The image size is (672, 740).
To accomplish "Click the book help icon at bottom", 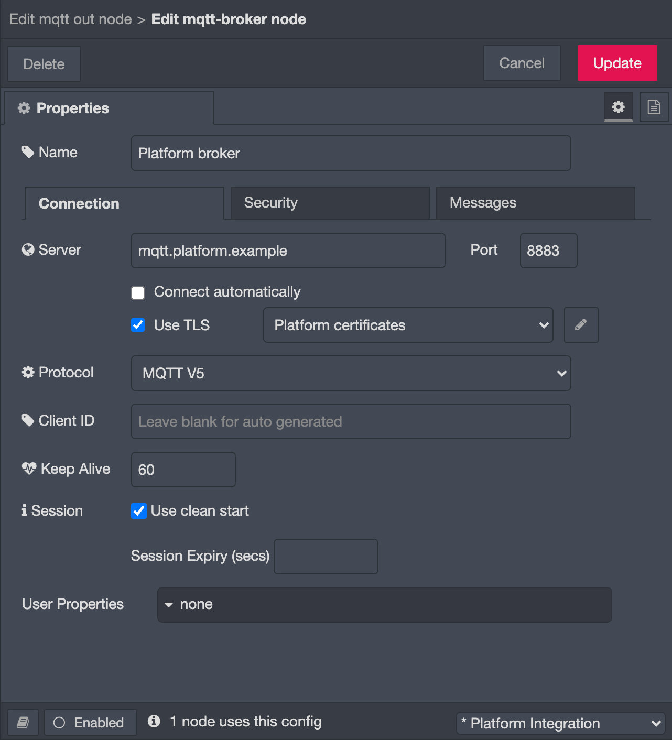I will (x=23, y=723).
